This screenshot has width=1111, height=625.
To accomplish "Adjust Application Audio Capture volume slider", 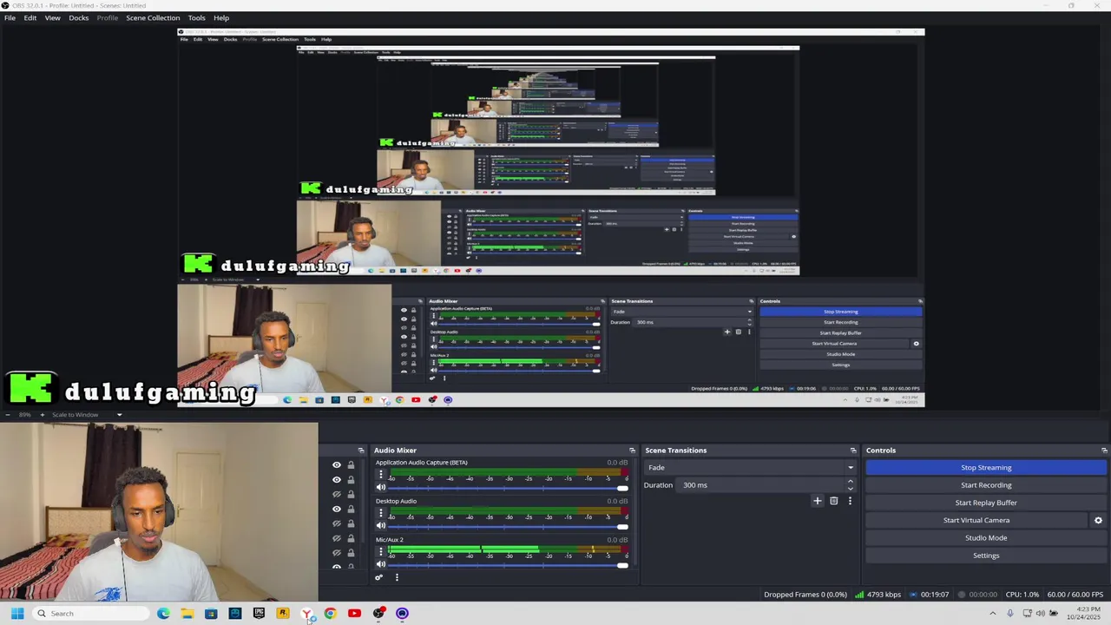I will coord(509,488).
